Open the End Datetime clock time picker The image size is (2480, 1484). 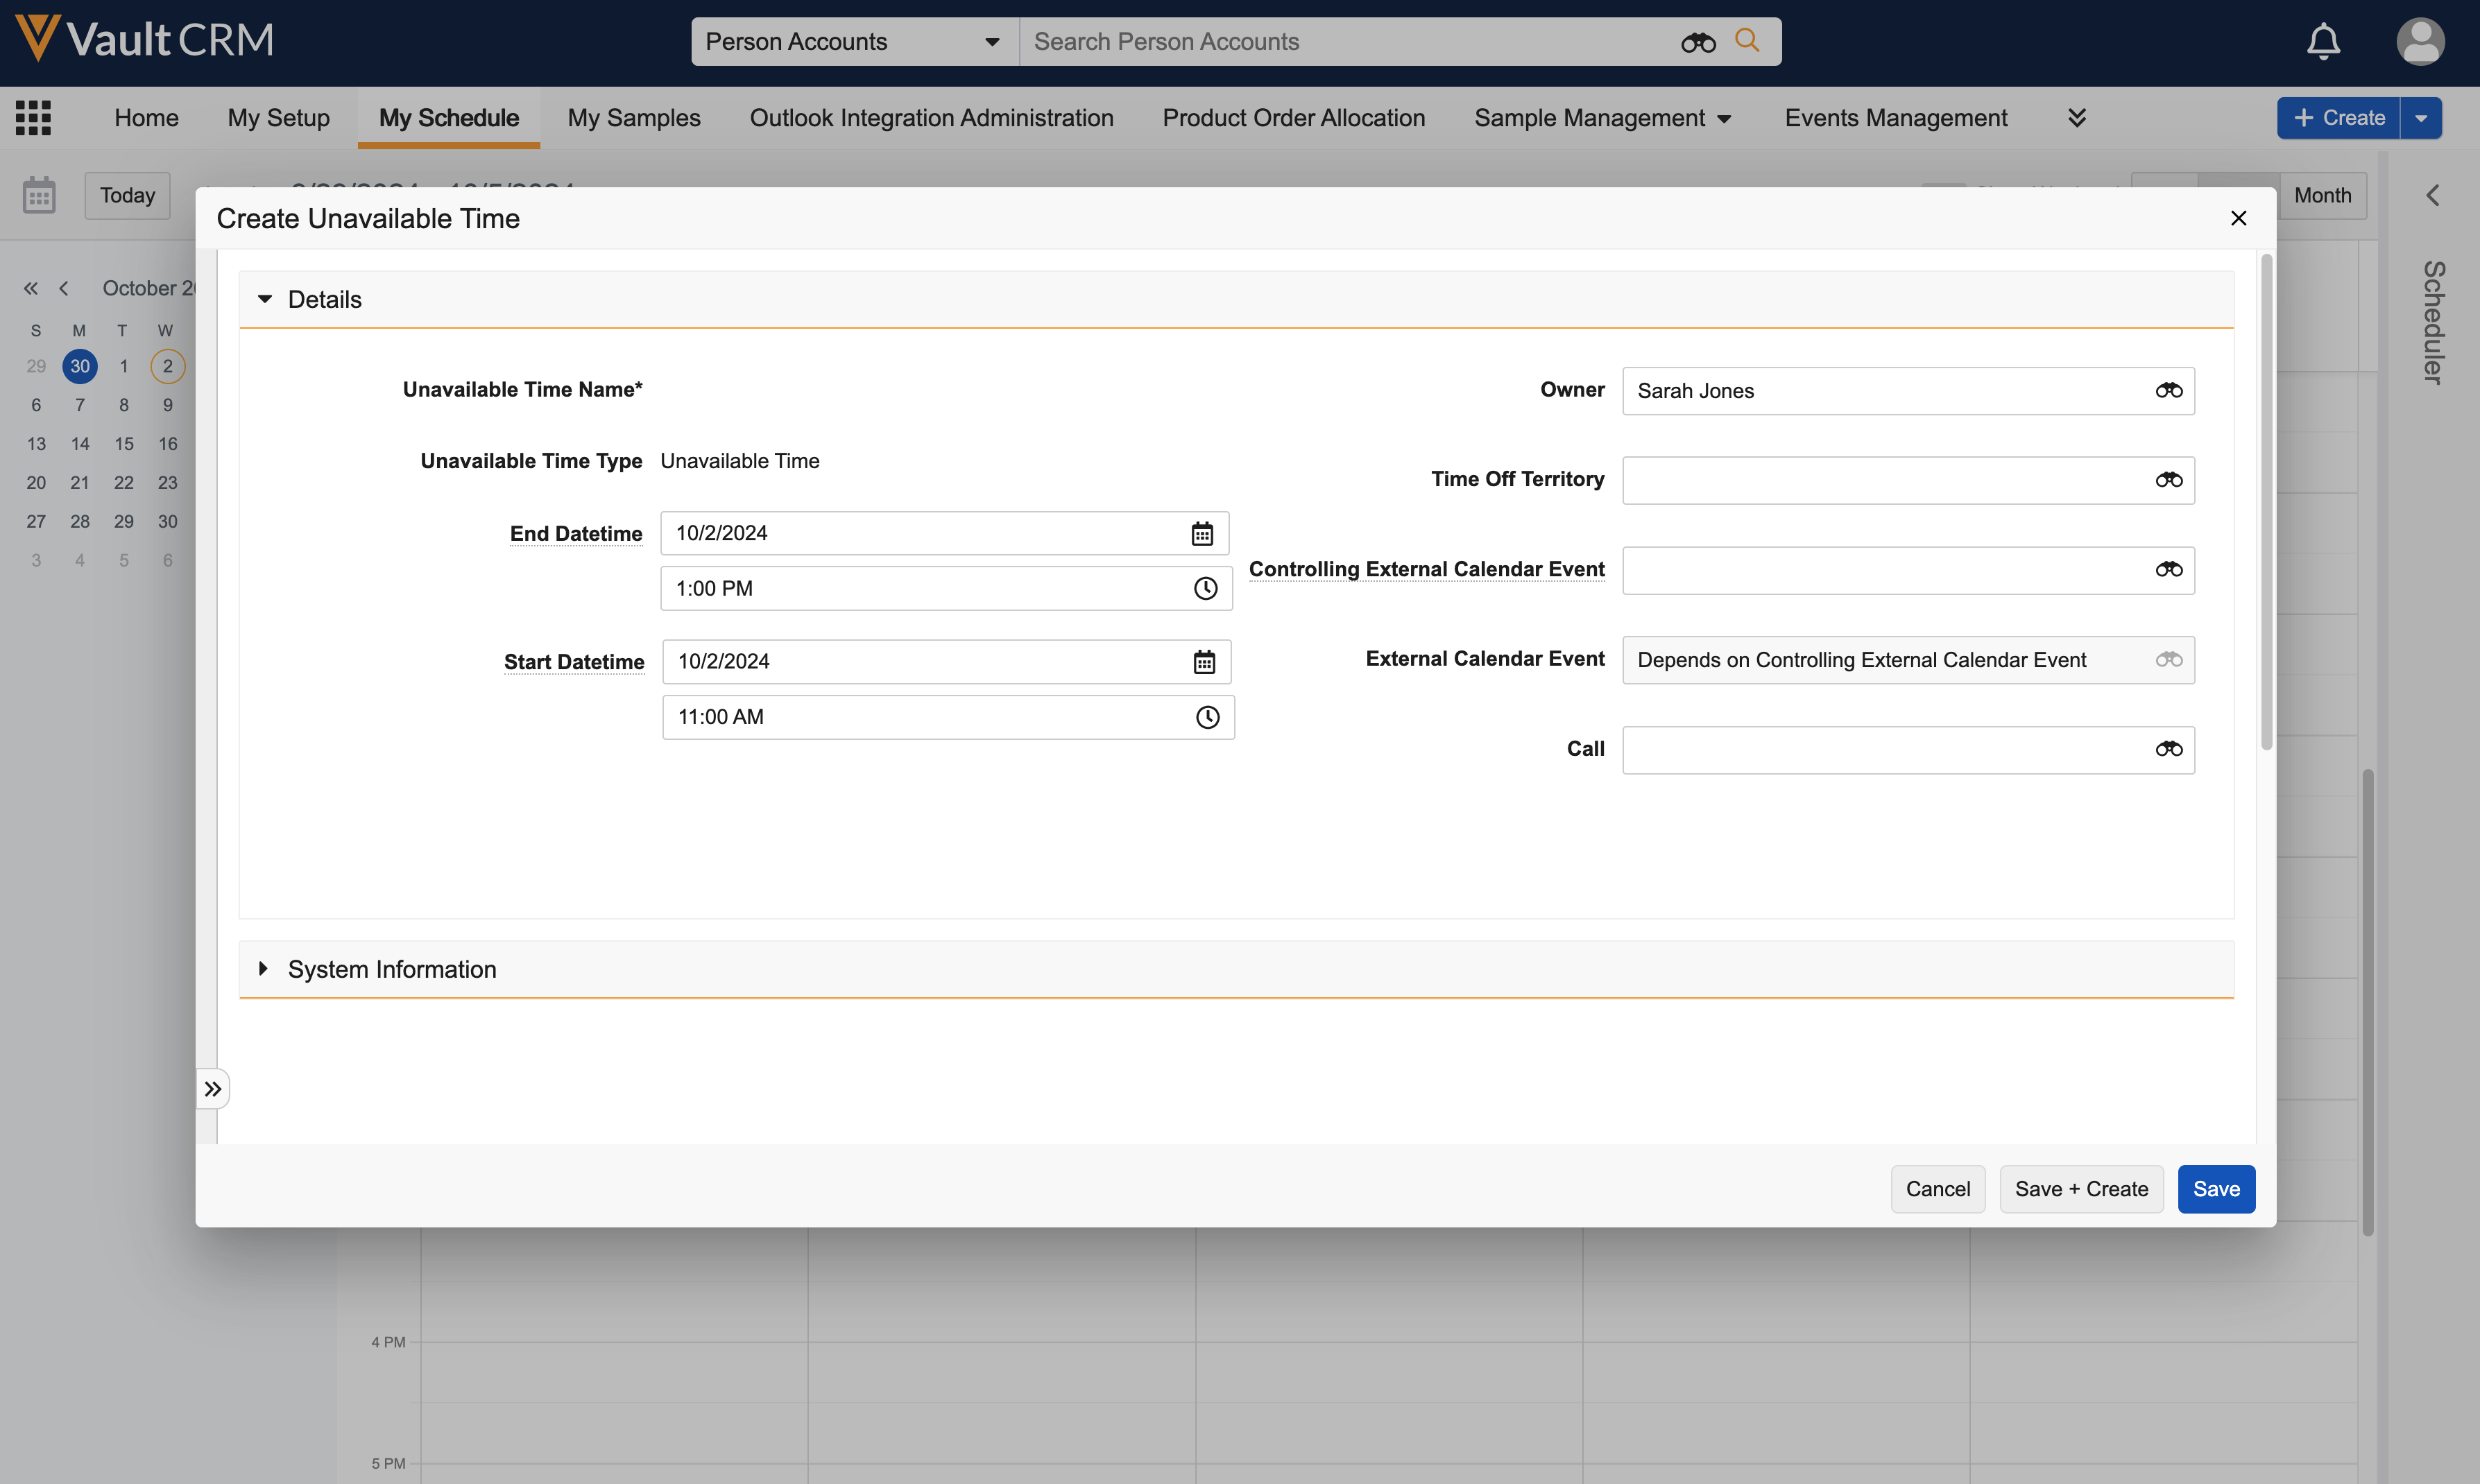pos(1206,589)
